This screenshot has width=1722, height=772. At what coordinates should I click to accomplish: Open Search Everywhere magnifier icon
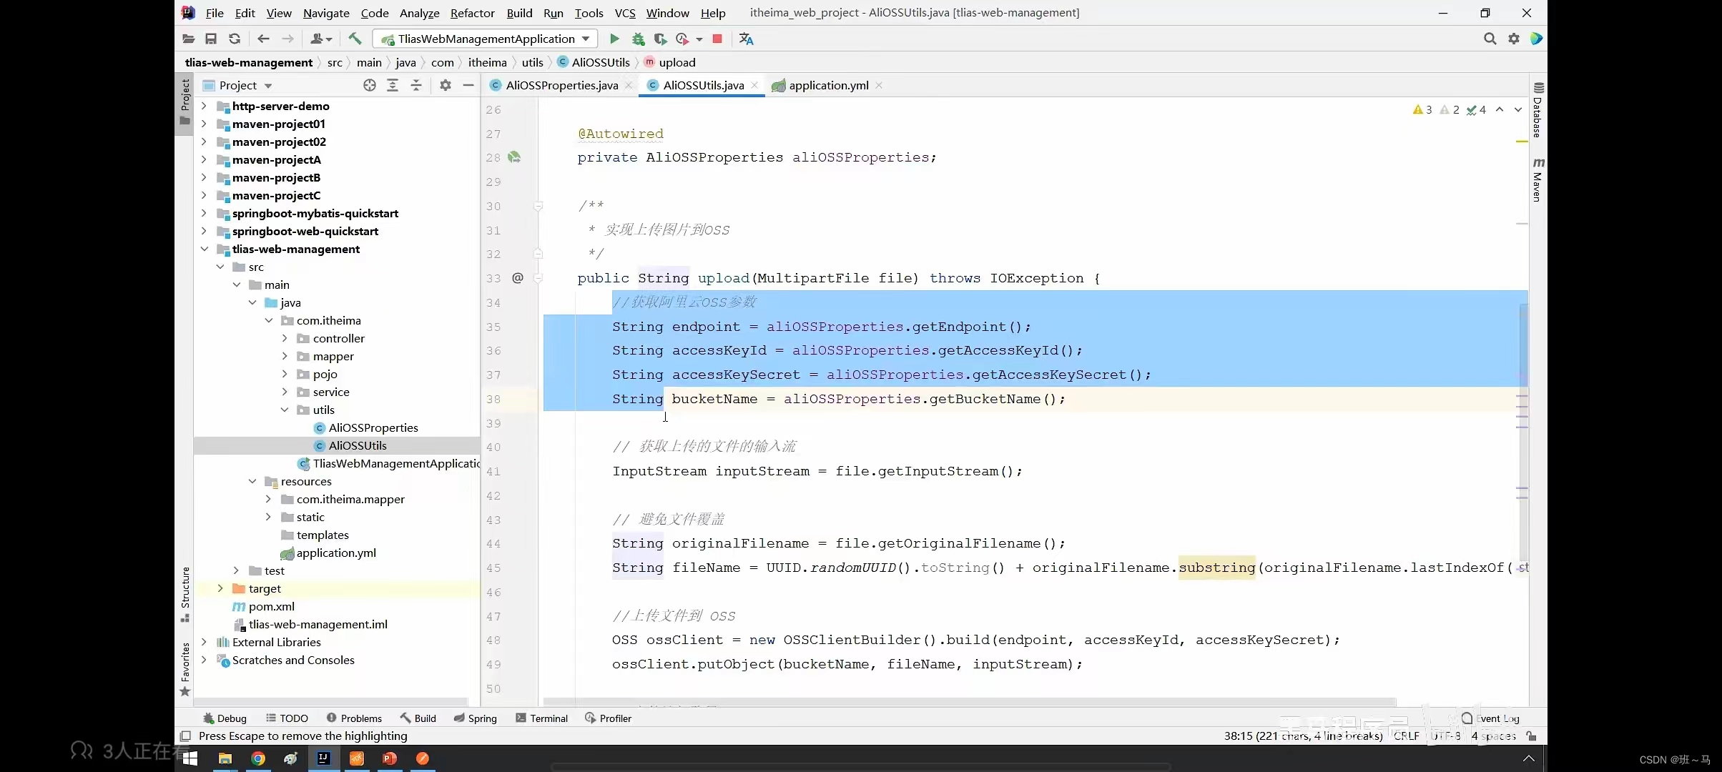1490,39
